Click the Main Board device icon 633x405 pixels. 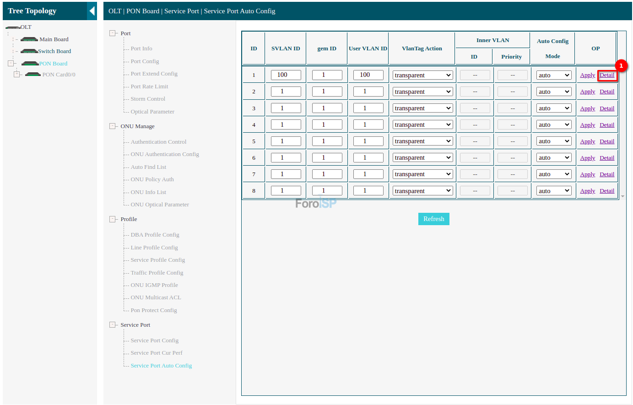click(x=29, y=39)
